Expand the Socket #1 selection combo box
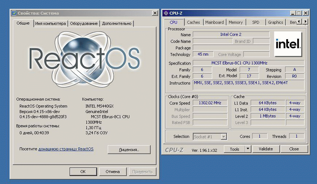This screenshot has height=184, width=317. pos(224,137)
